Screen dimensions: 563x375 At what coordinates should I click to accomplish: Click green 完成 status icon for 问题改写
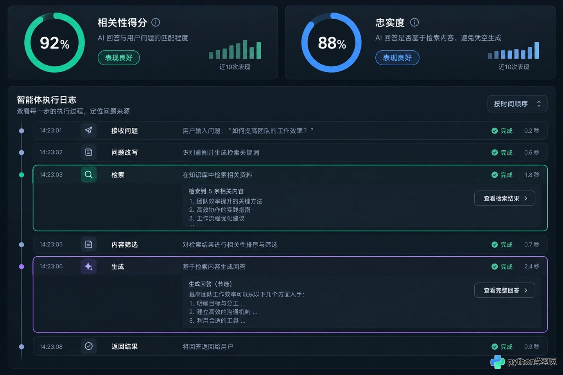pyautogui.click(x=495, y=153)
